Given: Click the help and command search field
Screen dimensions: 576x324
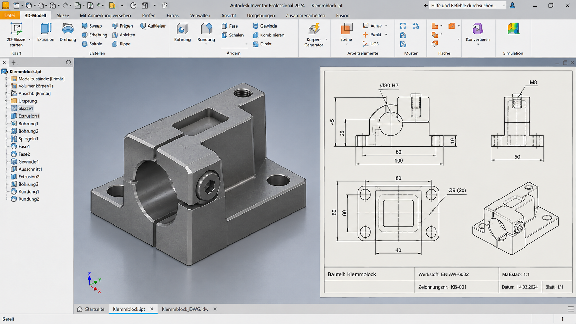Looking at the screenshot, I should tap(467, 6).
